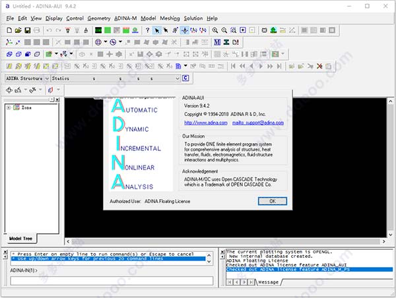Click 'Use up/down arrow keys' highlighted line
The width and height of the screenshot is (396, 298).
(x=108, y=258)
